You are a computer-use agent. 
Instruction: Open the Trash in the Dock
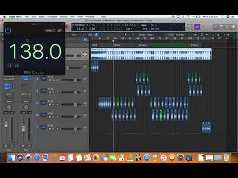click(226, 158)
